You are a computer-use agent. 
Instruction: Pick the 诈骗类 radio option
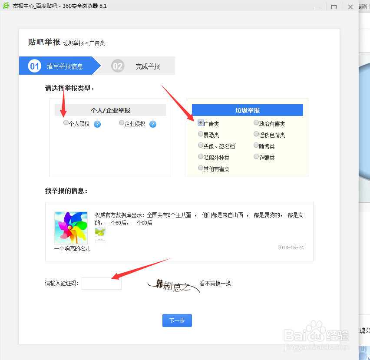tap(256, 156)
